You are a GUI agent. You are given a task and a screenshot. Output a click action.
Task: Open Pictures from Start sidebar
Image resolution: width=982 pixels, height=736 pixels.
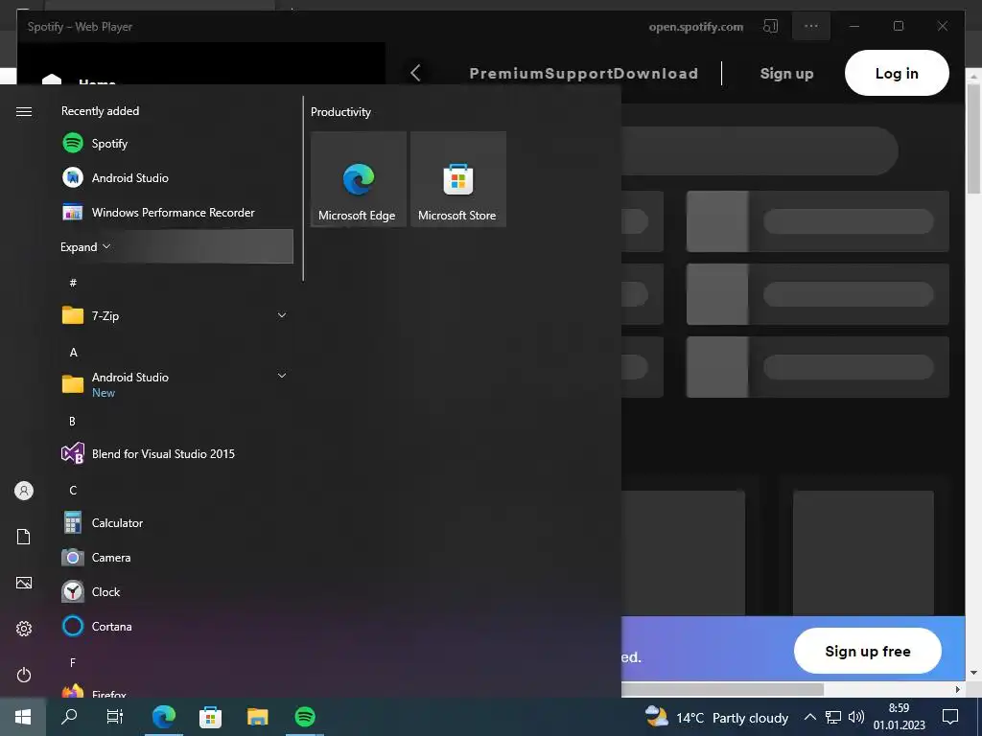[24, 583]
